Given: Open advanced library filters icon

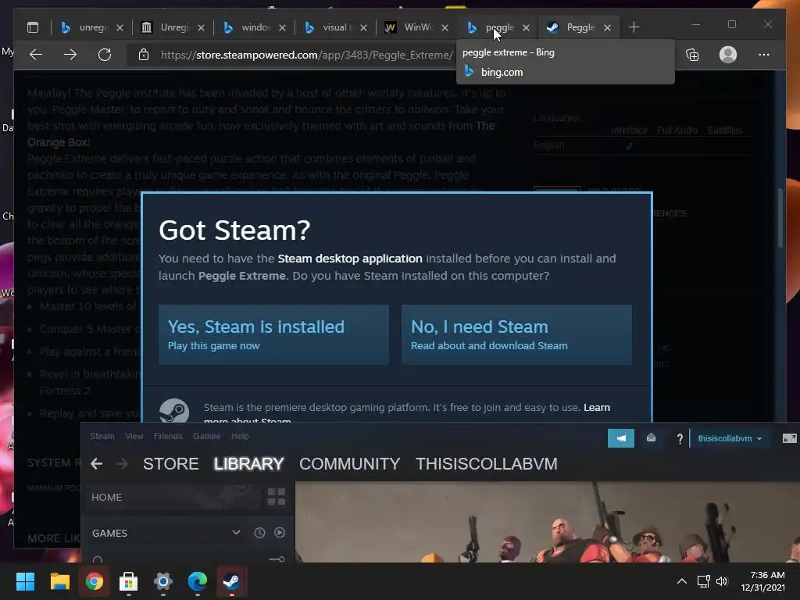Looking at the screenshot, I should point(277,559).
